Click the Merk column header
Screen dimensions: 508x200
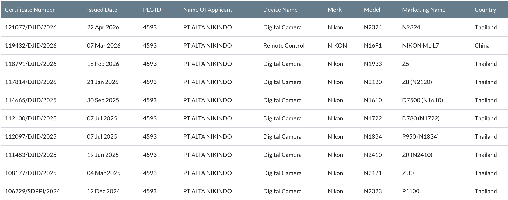[334, 10]
